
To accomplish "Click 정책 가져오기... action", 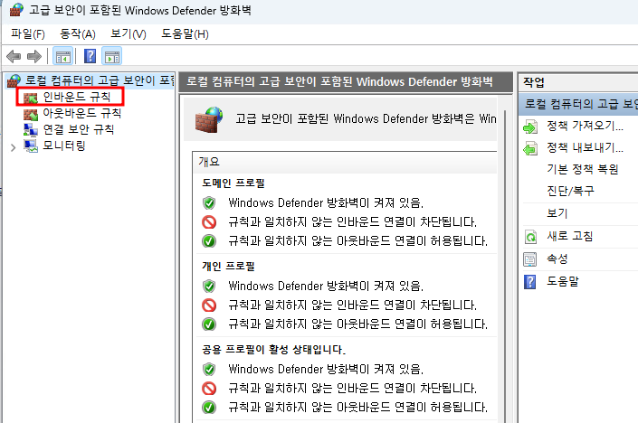I will point(585,126).
